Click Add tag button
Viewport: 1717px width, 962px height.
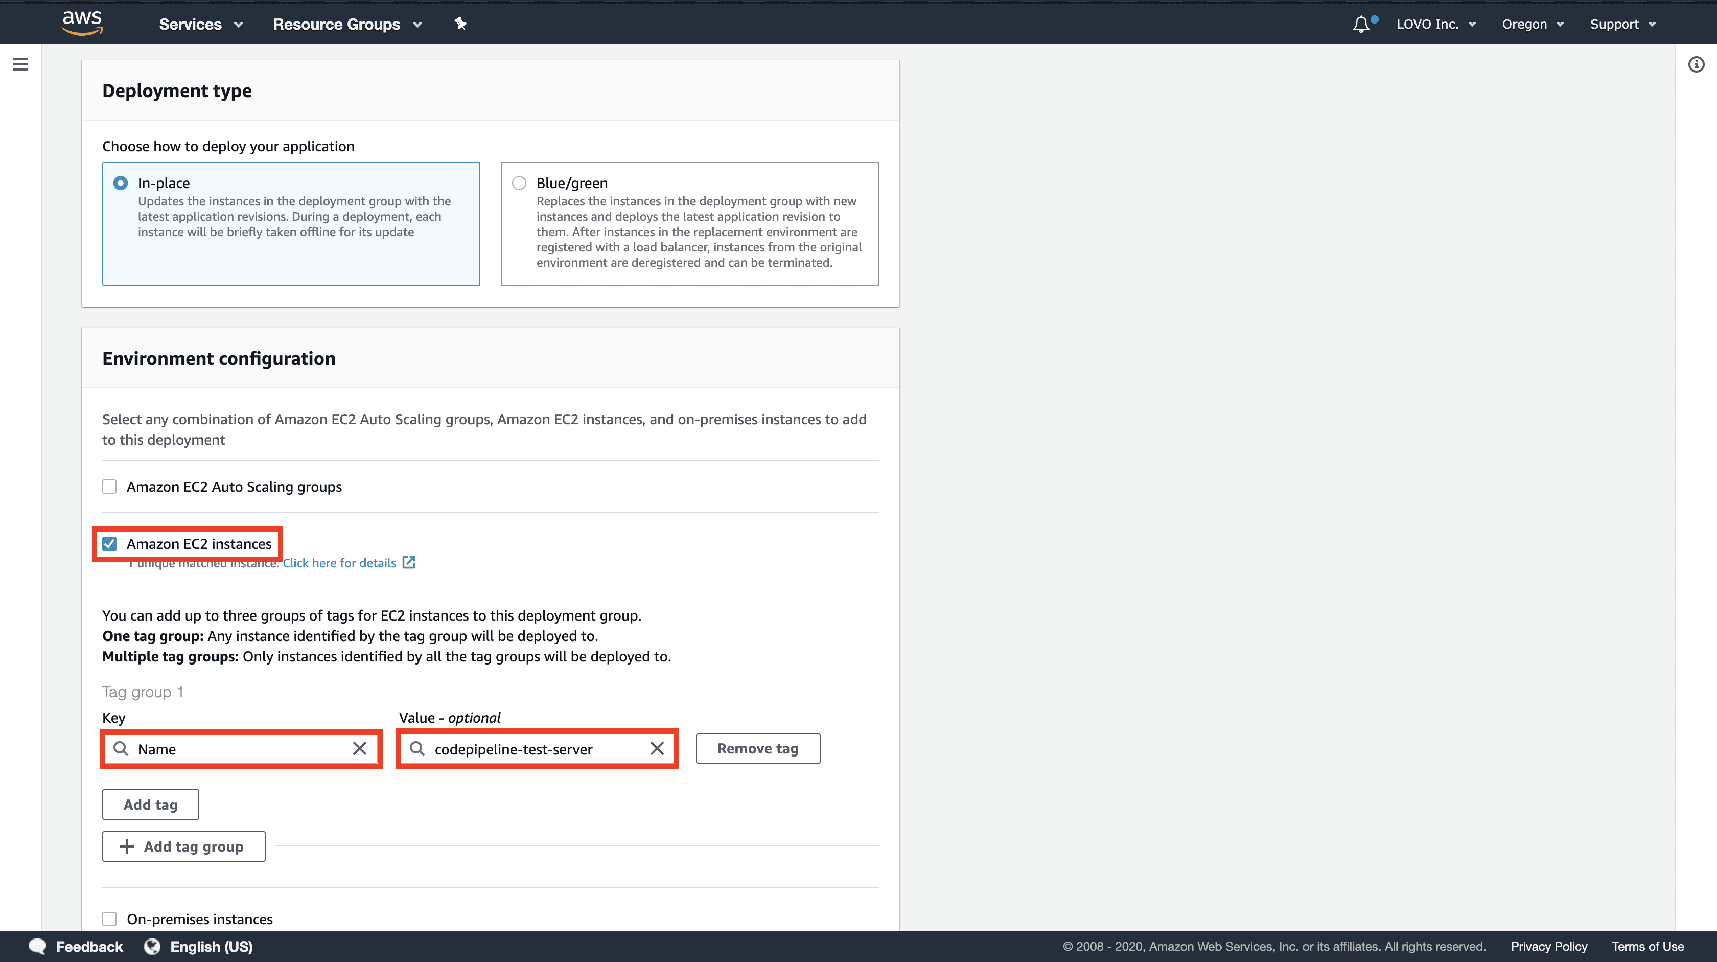[x=150, y=804]
